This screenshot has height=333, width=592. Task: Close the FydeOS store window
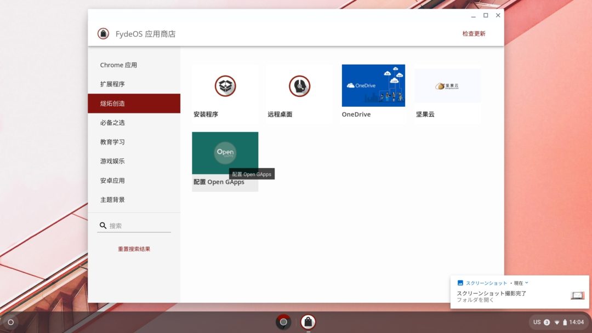(498, 15)
